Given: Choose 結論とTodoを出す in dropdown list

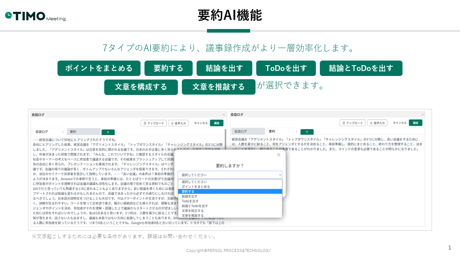Looking at the screenshot, I should pos(230,206).
